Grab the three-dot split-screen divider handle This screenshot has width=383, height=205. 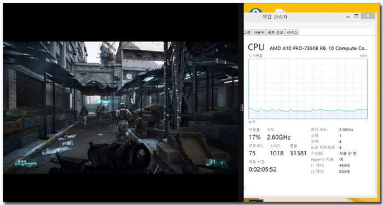click(x=241, y=108)
